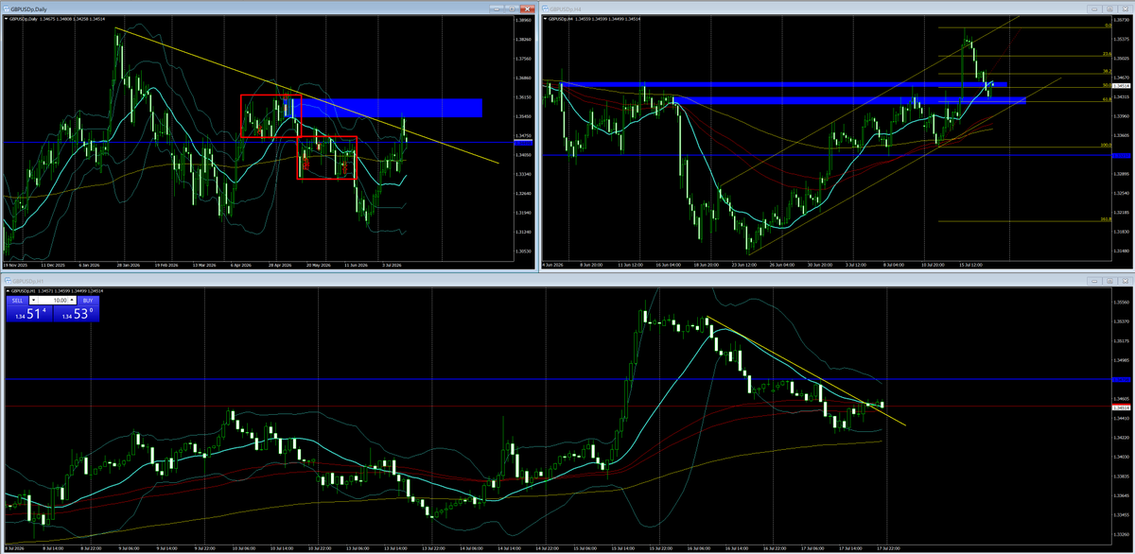
Task: Click the 10.00 lot volume field
Action: 53,301
